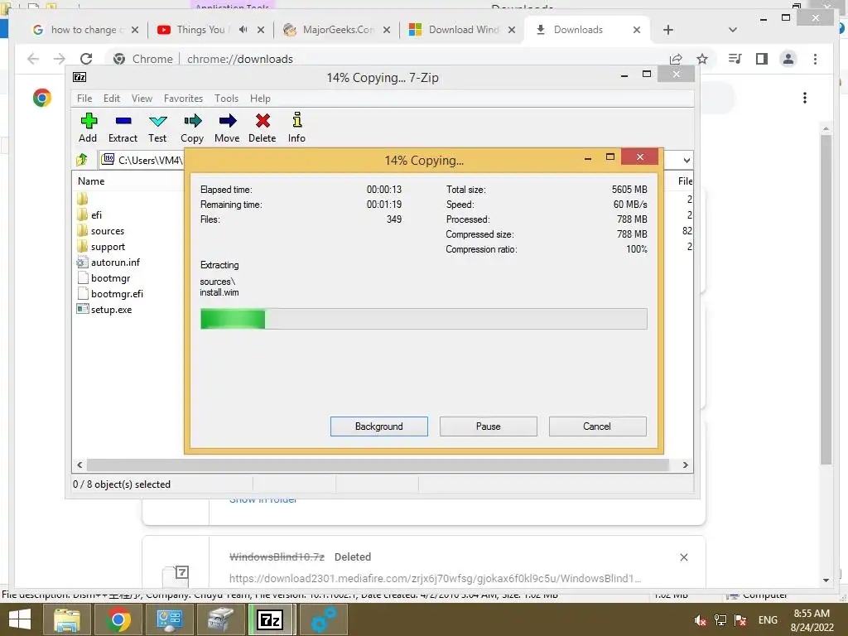This screenshot has height=636, width=848.
Task: Select the support folder
Action: 108,247
